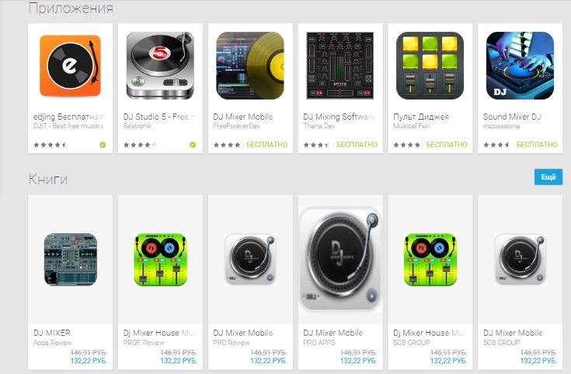Click the installed checkmark on edjing card
Viewport: 571px width, 374px height.
103,145
